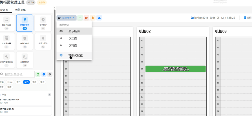The image size is (252, 116).
Task: Filter devices by 中兴 brand chip
Action: [19, 82]
